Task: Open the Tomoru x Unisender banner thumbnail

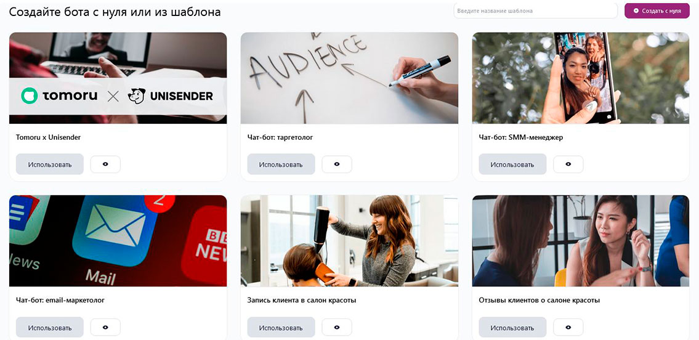Action: click(118, 78)
